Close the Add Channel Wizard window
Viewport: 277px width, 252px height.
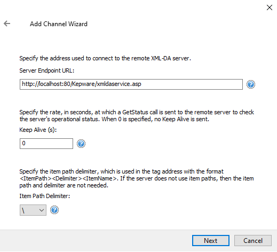click(x=270, y=7)
